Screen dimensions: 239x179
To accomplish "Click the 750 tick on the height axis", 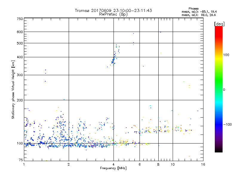I will click(x=20, y=19).
